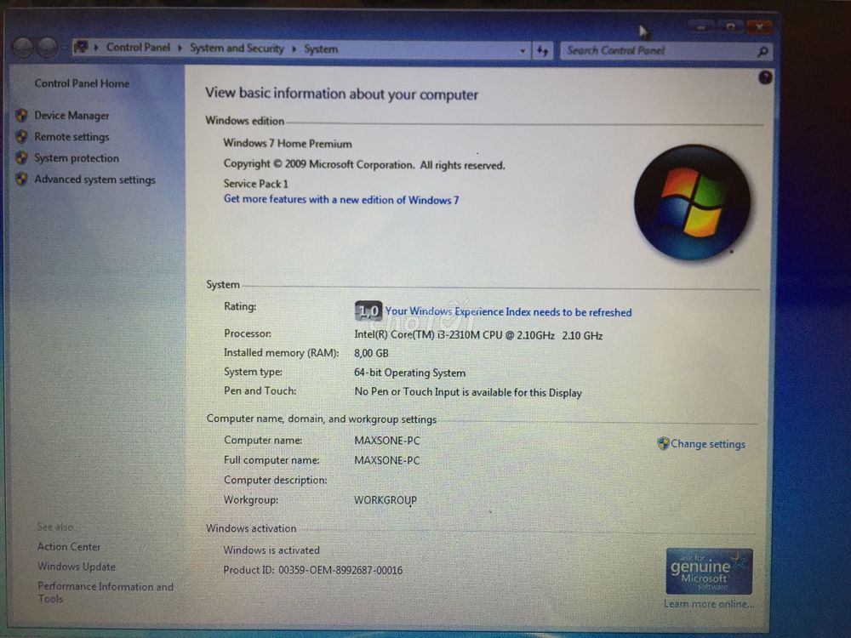
Task: Select System breadcrumb item
Action: point(321,48)
